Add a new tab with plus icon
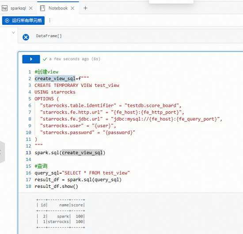243x234 pixels. click(85, 8)
